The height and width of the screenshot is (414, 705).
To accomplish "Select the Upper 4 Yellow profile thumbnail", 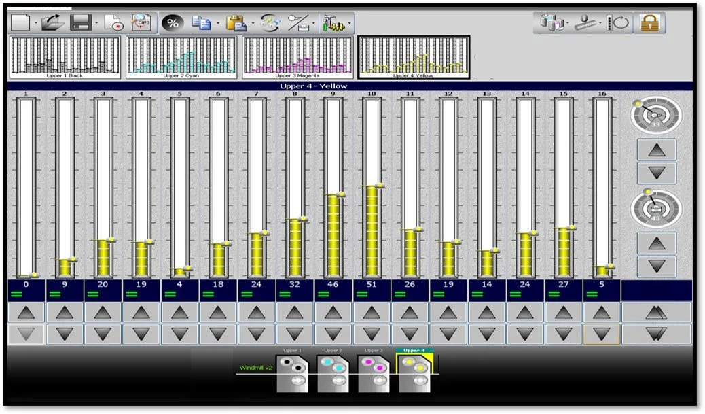I will (414, 58).
